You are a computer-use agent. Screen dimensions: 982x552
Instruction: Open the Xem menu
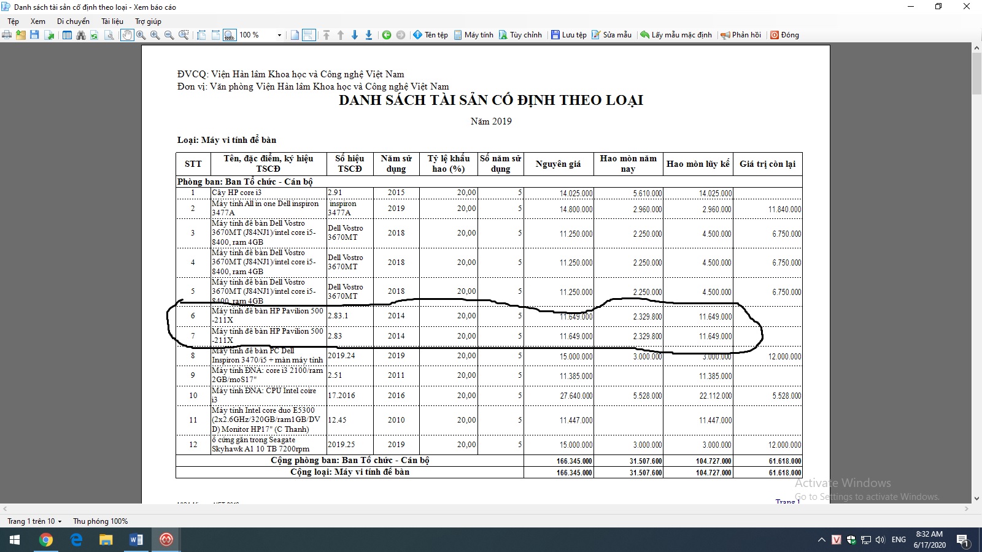pos(37,21)
